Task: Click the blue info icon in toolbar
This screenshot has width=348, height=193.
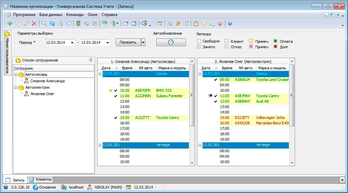Action: pos(230,23)
